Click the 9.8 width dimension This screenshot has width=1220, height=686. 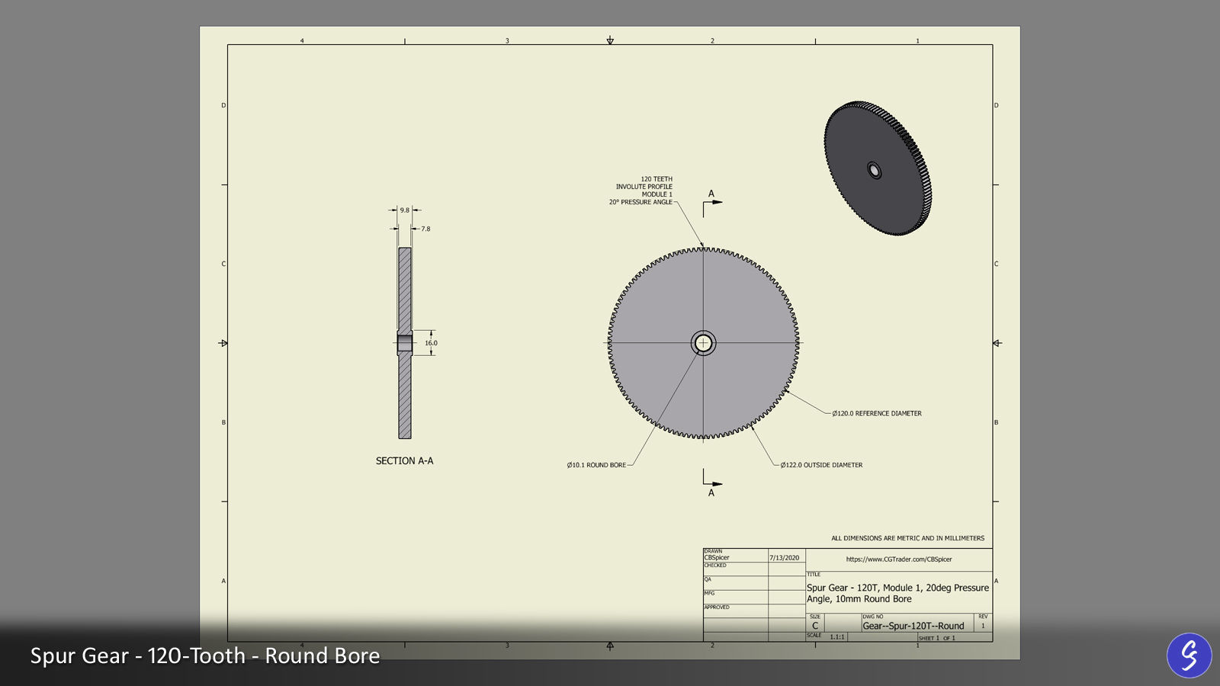(405, 210)
